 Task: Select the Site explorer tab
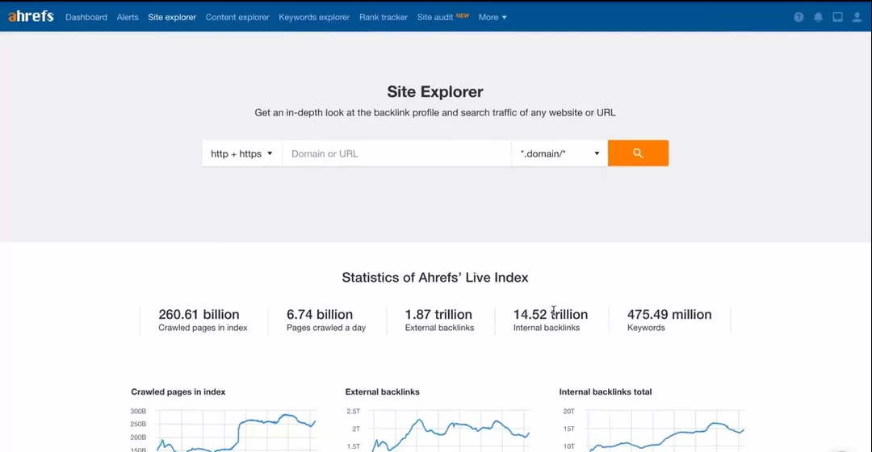(172, 17)
